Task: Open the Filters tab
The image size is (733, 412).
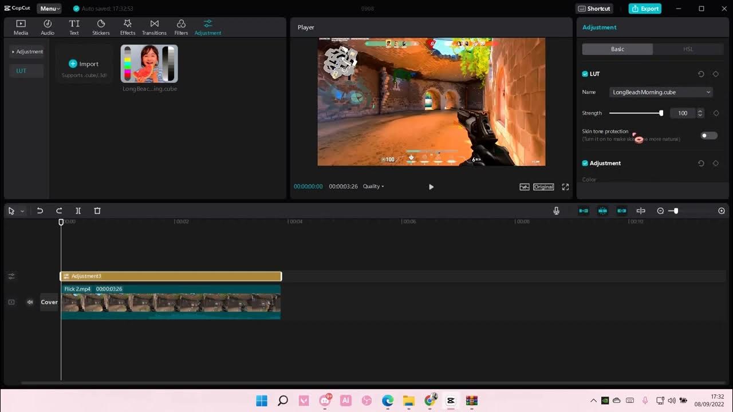Action: click(181, 27)
